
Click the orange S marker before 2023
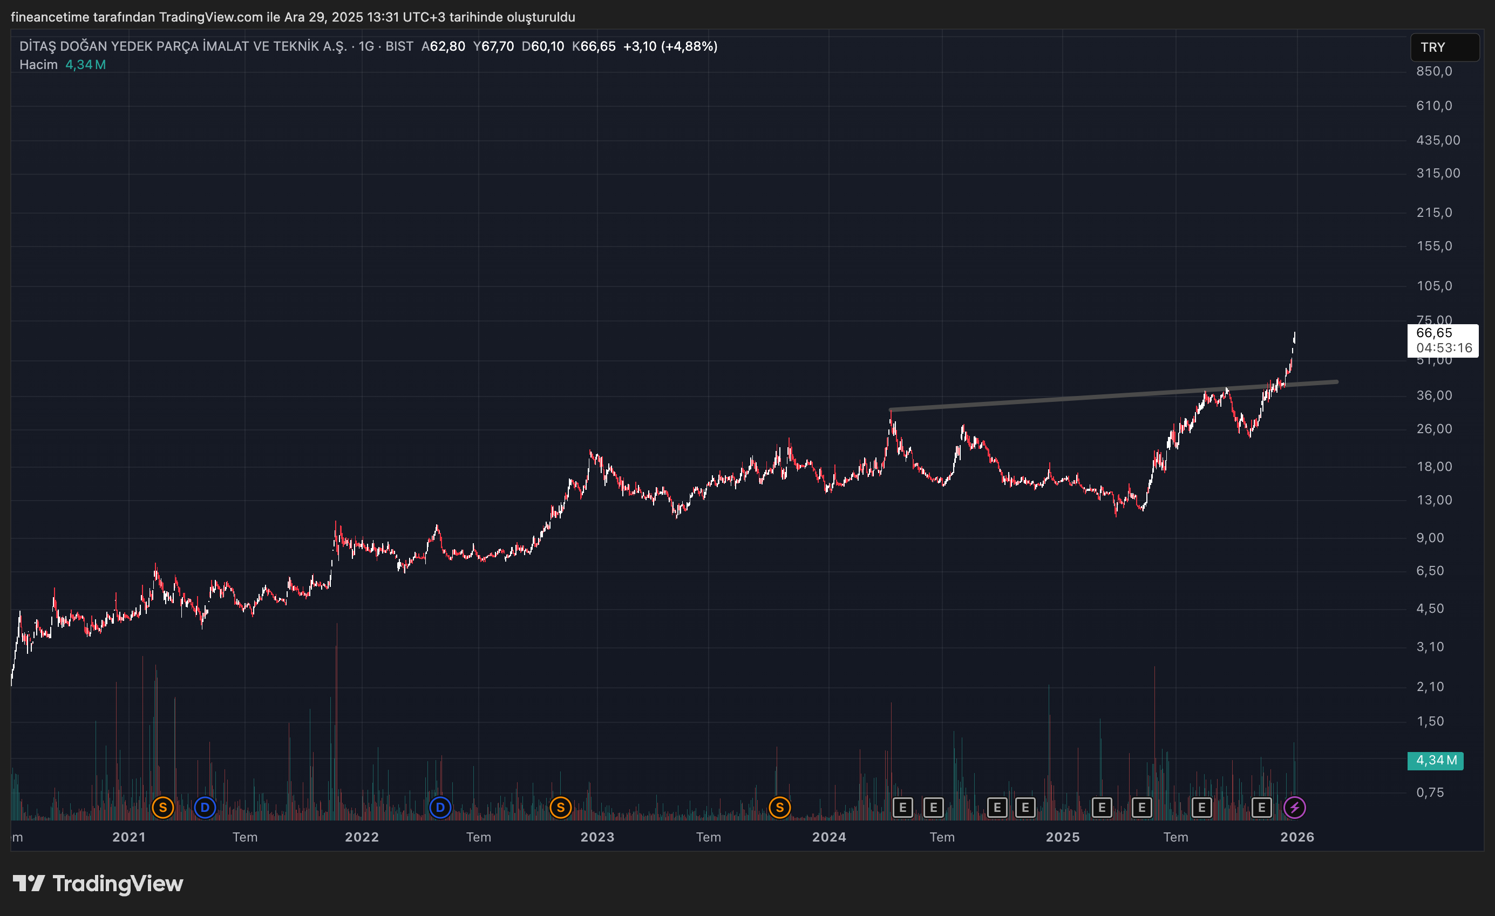(x=561, y=808)
